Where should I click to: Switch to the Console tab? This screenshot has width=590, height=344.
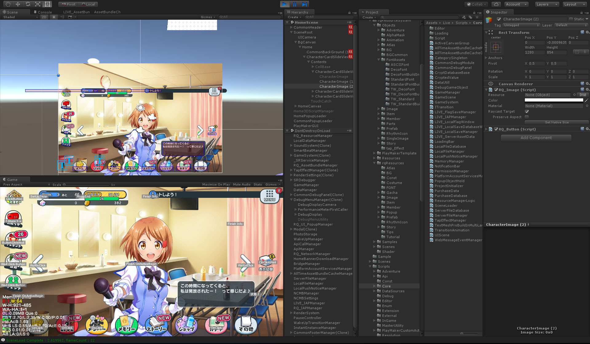[x=43, y=12]
